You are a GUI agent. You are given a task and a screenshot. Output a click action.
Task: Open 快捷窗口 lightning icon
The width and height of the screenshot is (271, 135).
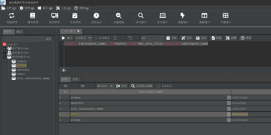(x=182, y=16)
